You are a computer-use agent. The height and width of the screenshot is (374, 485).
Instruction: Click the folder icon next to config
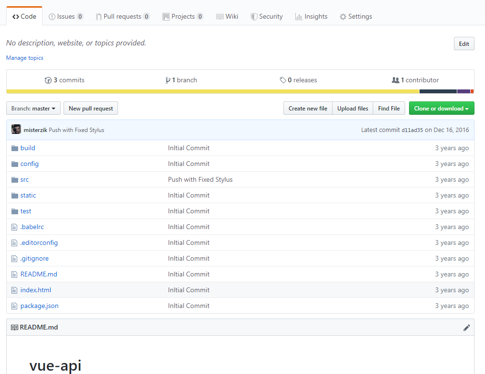14,164
